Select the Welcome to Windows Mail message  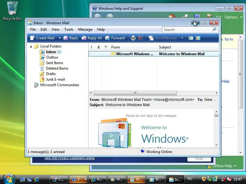(x=153, y=54)
